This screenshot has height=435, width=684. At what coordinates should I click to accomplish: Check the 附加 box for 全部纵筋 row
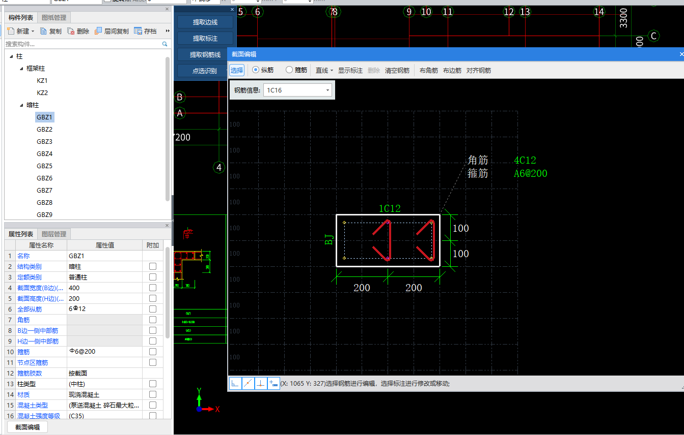pyautogui.click(x=153, y=309)
